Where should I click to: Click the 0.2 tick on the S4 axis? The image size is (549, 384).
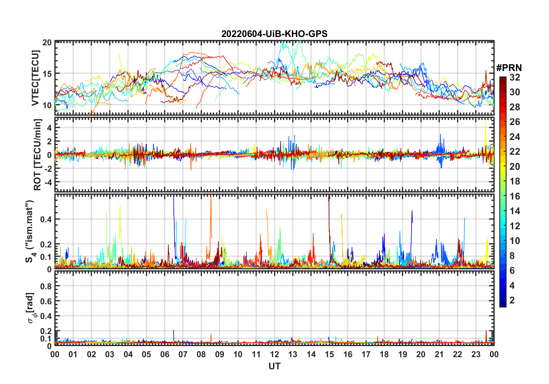click(x=46, y=244)
